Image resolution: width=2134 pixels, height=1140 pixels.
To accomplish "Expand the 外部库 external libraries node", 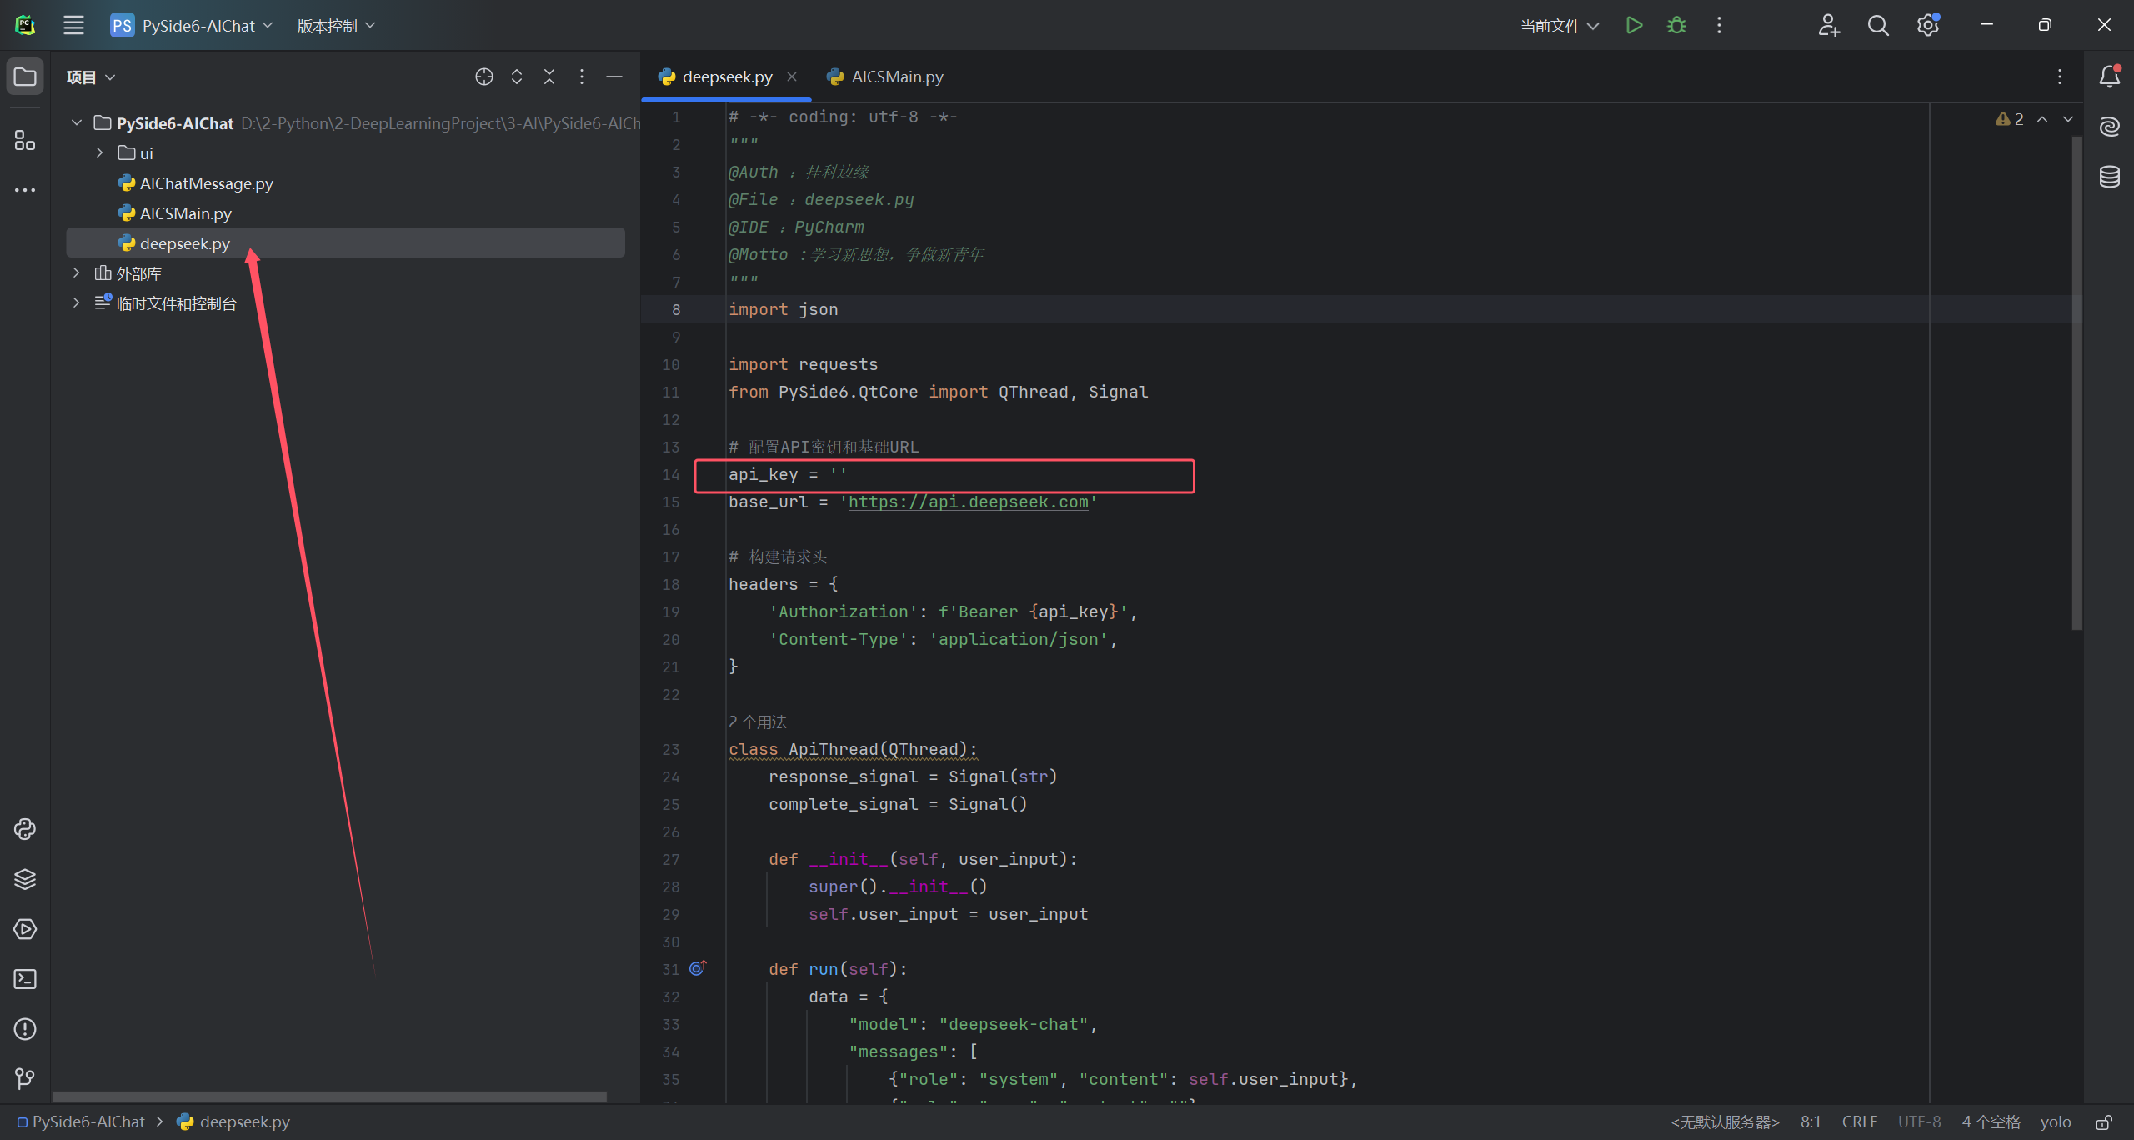I will pyautogui.click(x=77, y=272).
